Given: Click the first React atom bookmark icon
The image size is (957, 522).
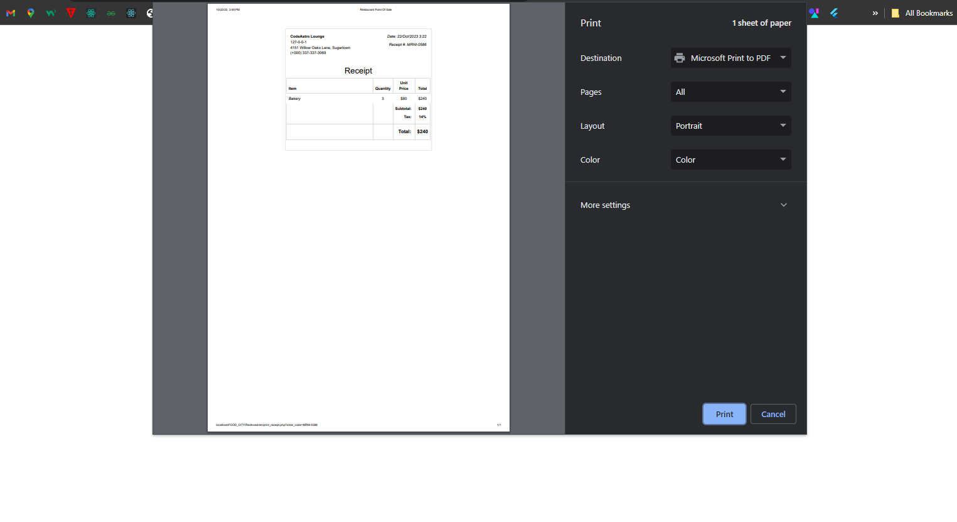Looking at the screenshot, I should point(91,13).
